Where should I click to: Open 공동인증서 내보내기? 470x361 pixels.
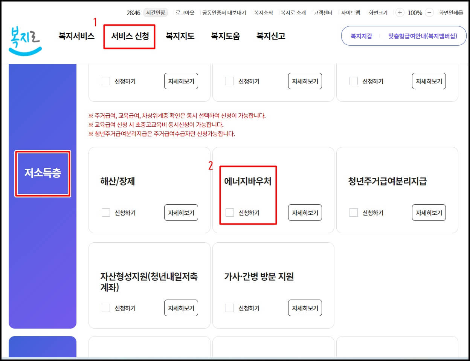point(223,12)
